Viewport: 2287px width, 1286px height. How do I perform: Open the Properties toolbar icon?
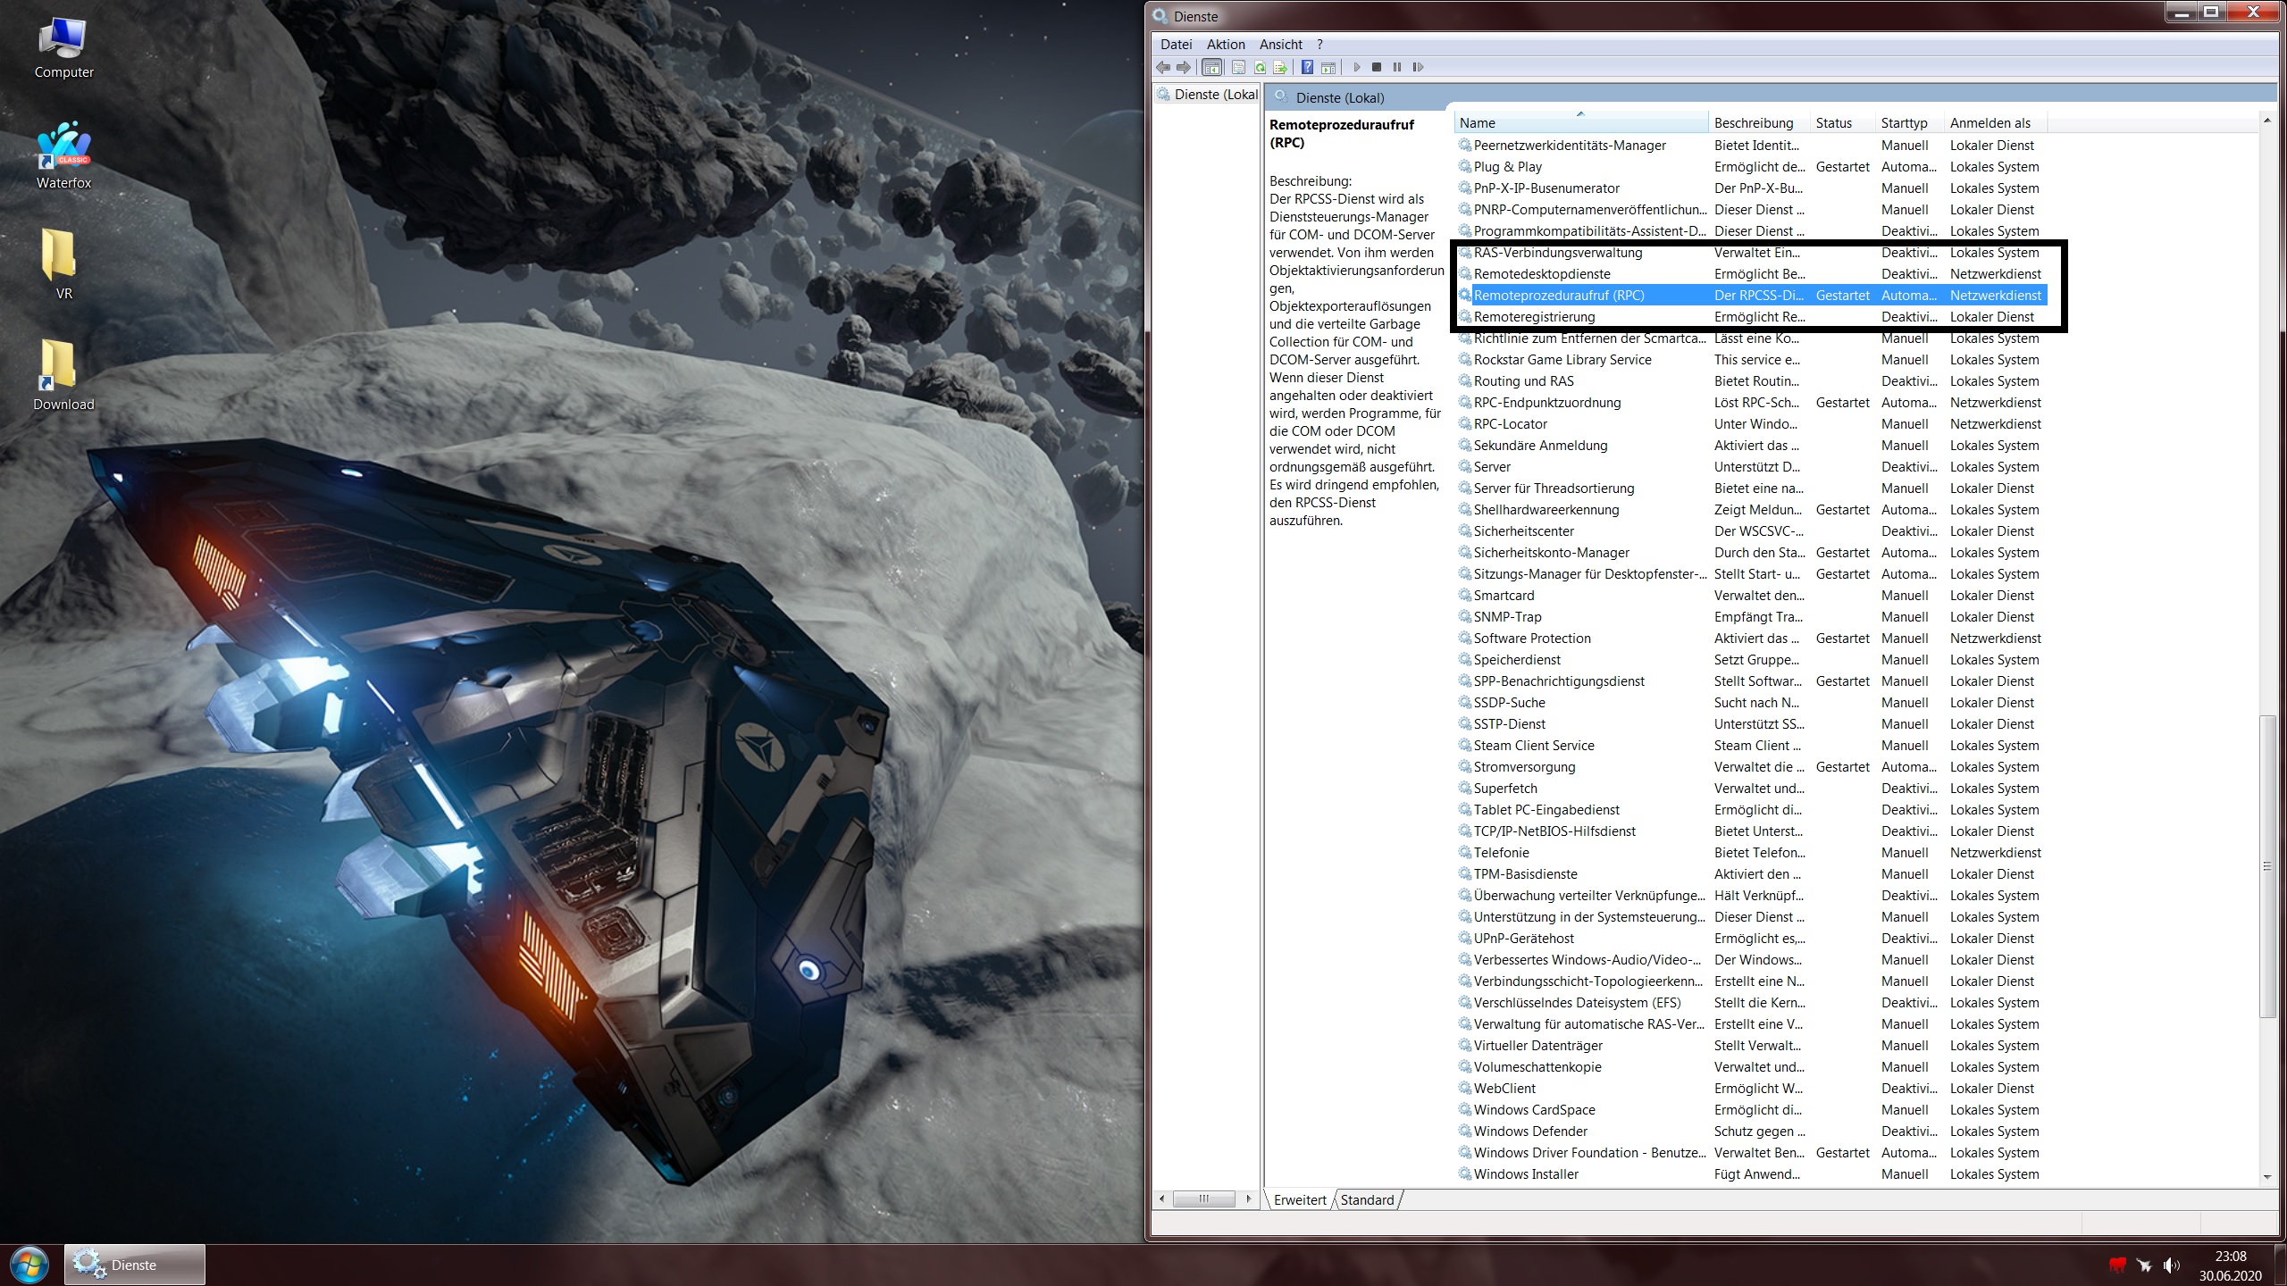1238,67
